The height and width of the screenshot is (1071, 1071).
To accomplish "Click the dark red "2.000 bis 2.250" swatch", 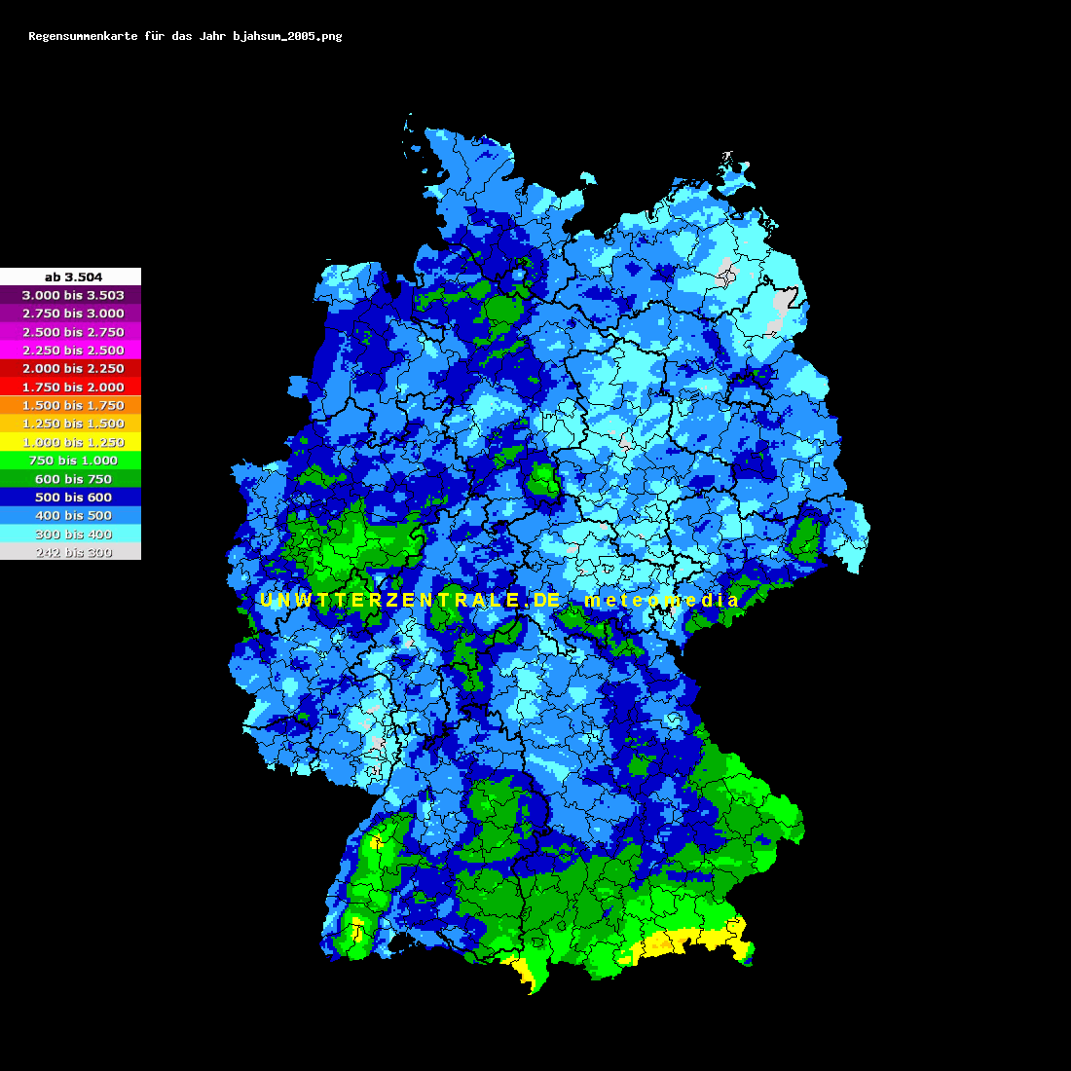I will tap(71, 368).
